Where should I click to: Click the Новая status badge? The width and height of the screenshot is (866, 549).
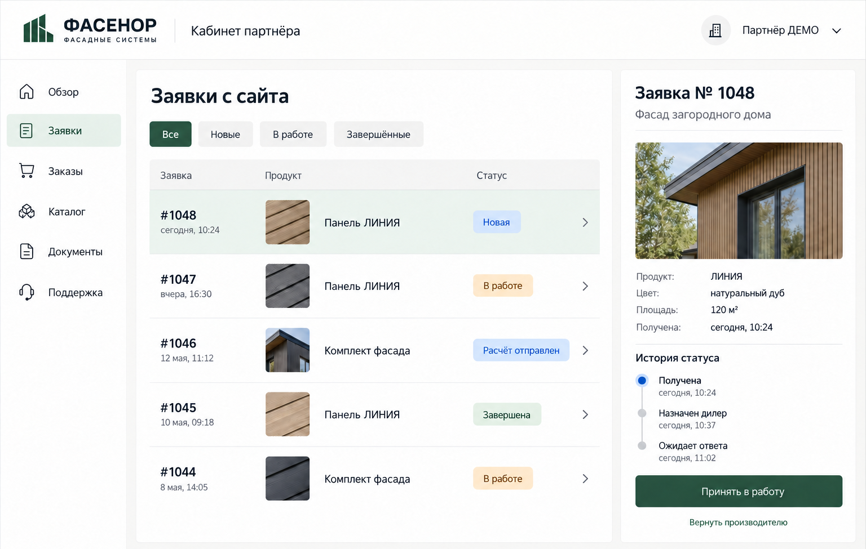click(497, 222)
